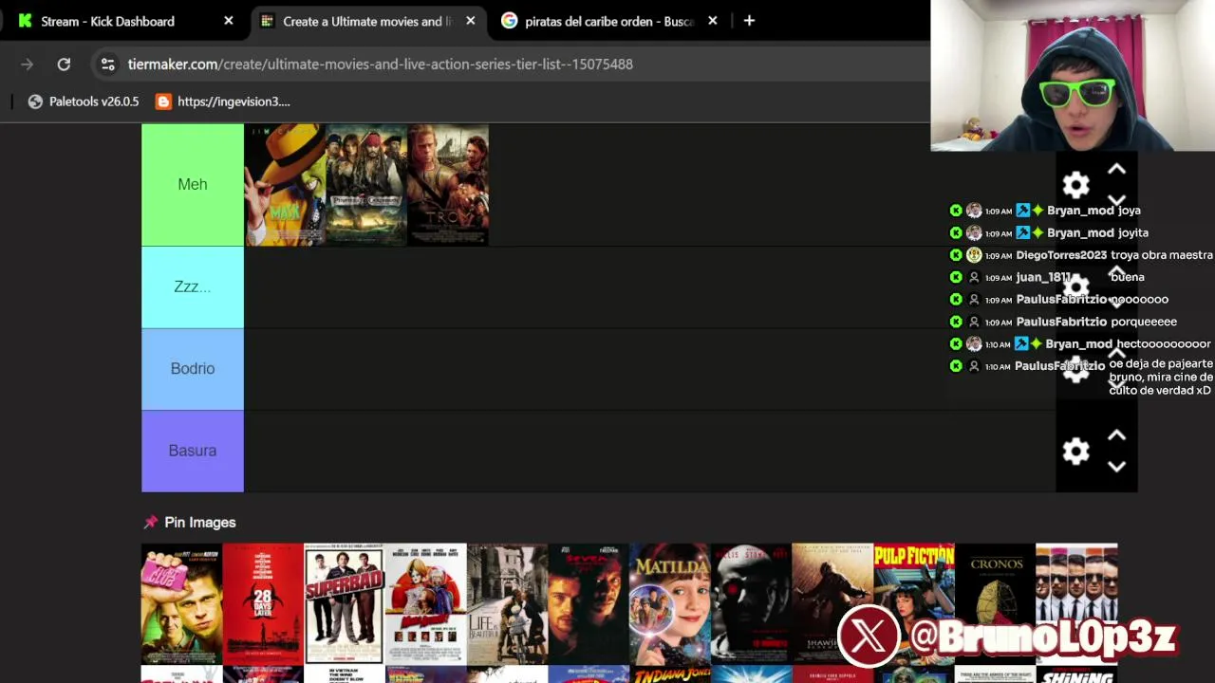
Task: Pick the Seven poster
Action: (589, 603)
